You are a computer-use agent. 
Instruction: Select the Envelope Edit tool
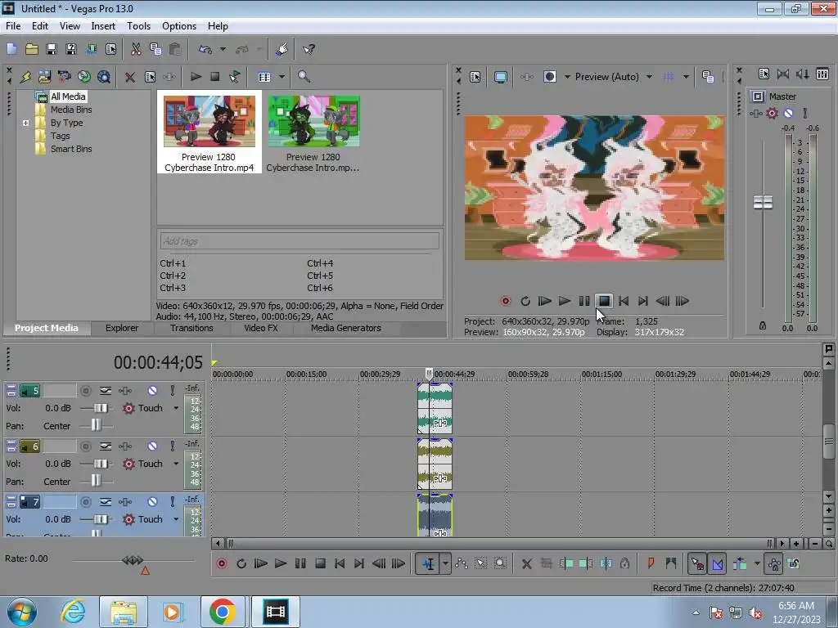[462, 564]
